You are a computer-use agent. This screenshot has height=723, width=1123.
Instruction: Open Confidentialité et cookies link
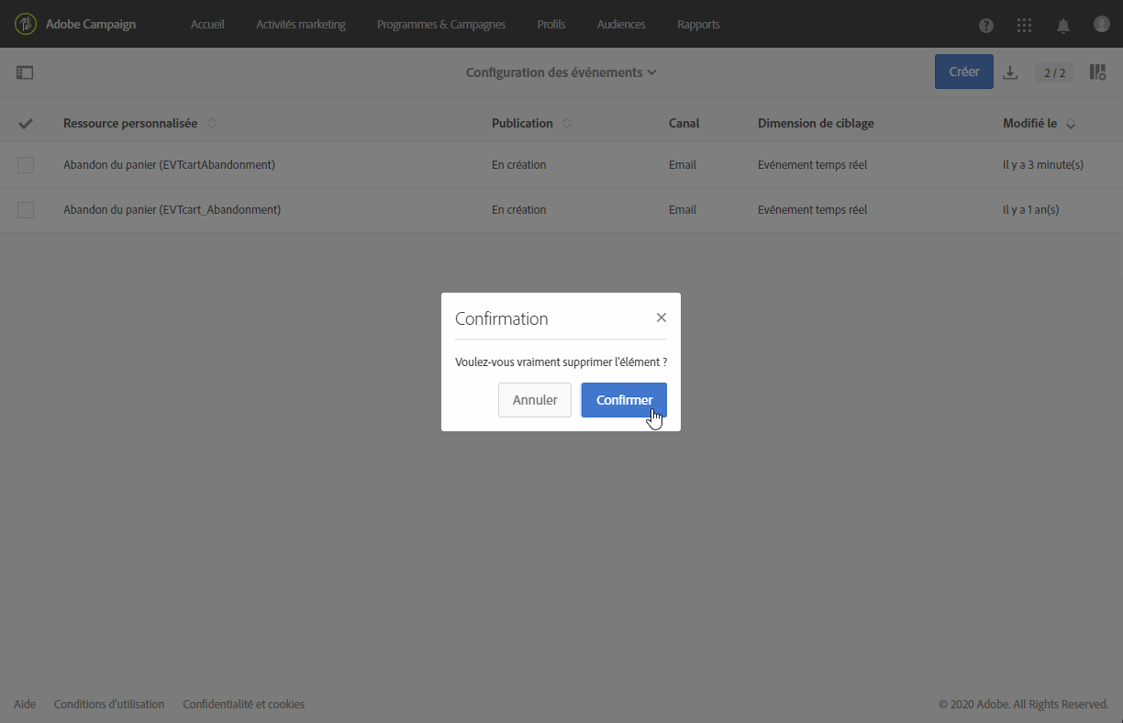coord(244,705)
